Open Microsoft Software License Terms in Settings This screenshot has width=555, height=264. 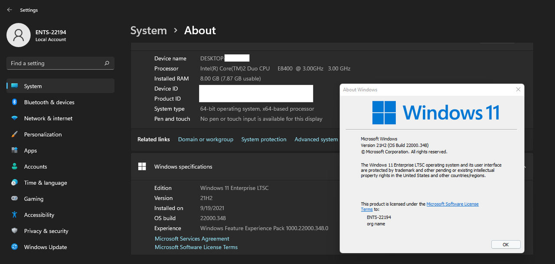pyautogui.click(x=196, y=247)
